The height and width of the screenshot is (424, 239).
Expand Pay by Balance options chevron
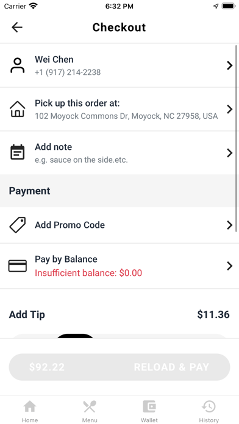coord(229,266)
